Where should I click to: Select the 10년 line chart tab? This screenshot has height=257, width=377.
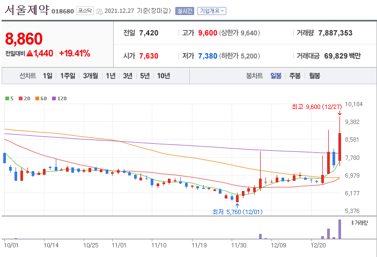(164, 76)
